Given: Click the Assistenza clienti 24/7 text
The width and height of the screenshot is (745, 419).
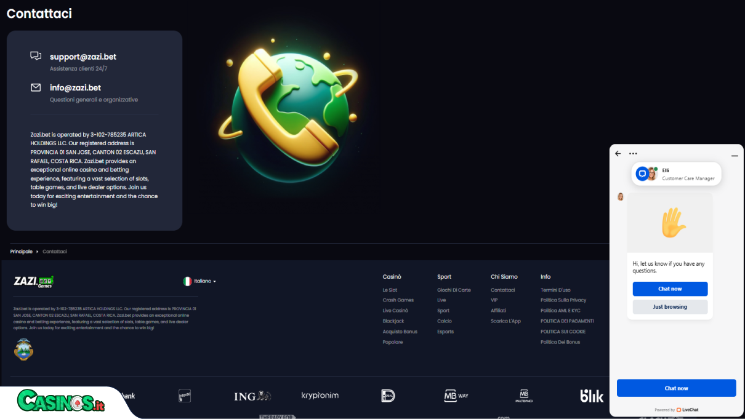Looking at the screenshot, I should 79,69.
